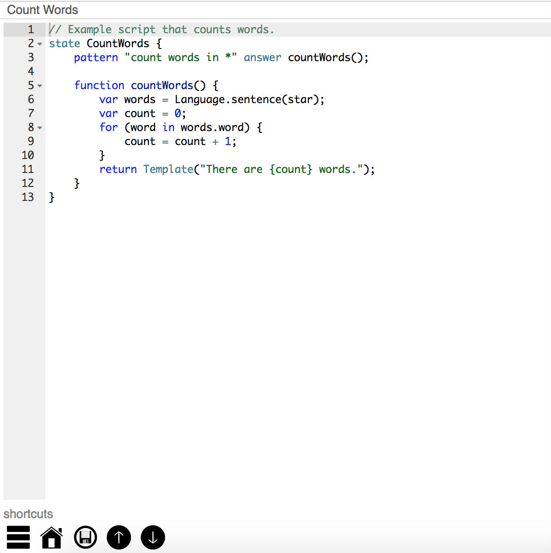
Task: Click the 'CountWords' state name
Action: click(118, 43)
